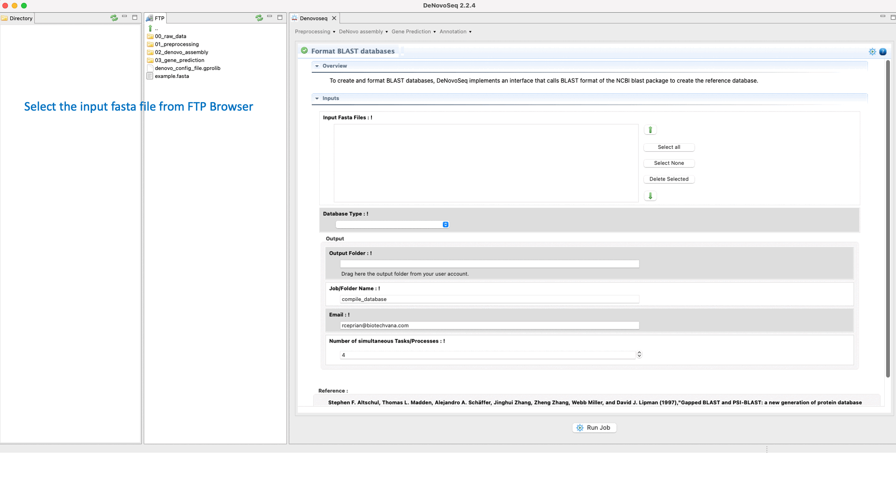Screen dimensions: 896x504
Task: Open the 02_denovo_assembly folder
Action: tap(181, 52)
